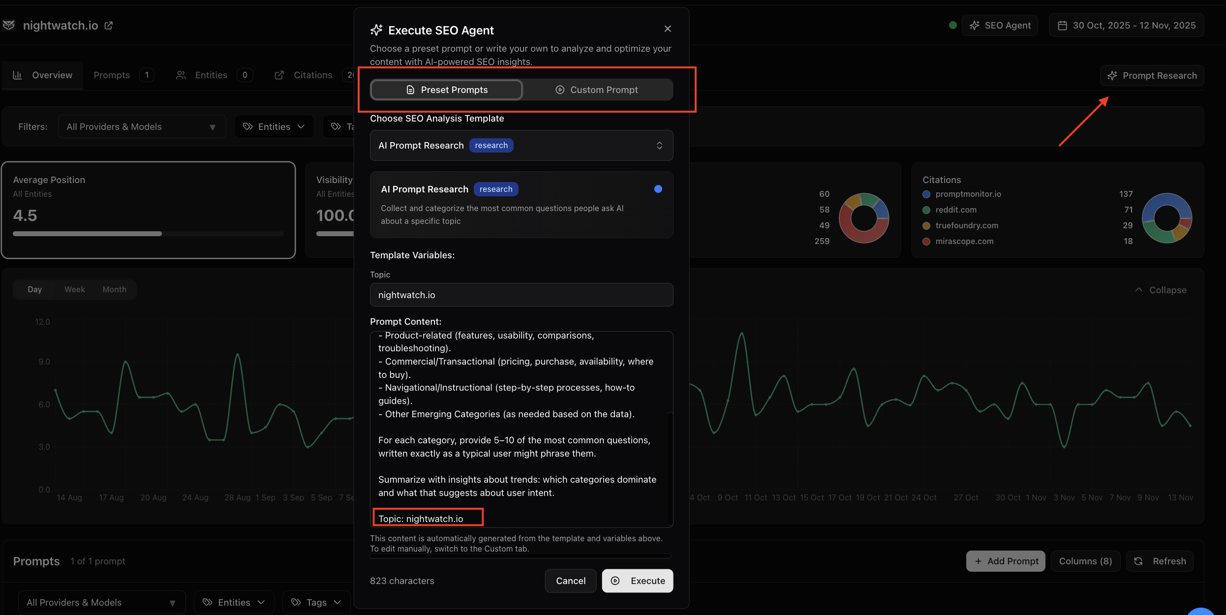Click the Refresh icon in Prompts section

pos(1138,561)
